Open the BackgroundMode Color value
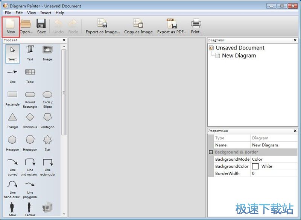The image size is (301, 220). pyautogui.click(x=274, y=159)
